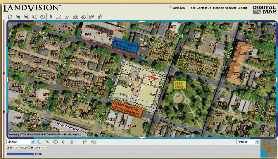Open the What's New link
The height and width of the screenshot is (159, 278).
click(x=179, y=8)
